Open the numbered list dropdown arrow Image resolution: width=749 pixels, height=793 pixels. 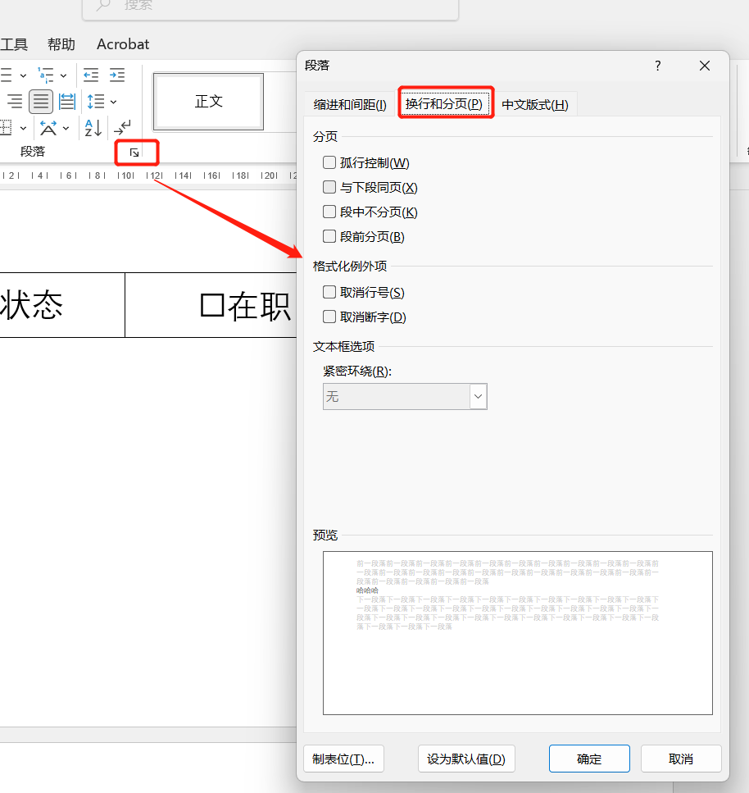pyautogui.click(x=23, y=76)
